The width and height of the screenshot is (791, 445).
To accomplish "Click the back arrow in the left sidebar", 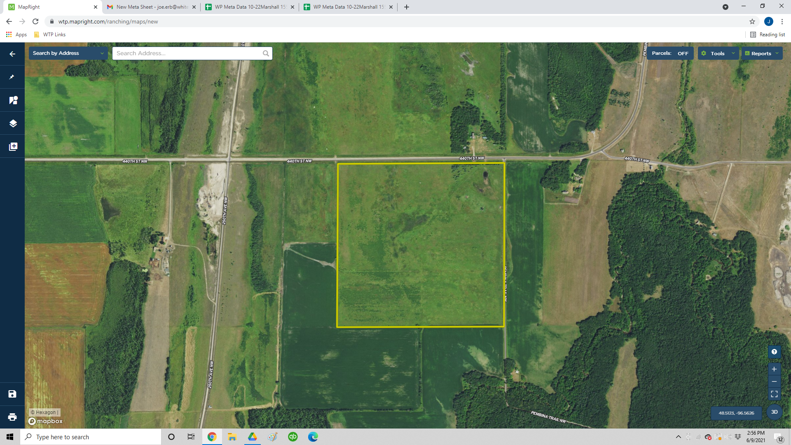I will pyautogui.click(x=12, y=54).
